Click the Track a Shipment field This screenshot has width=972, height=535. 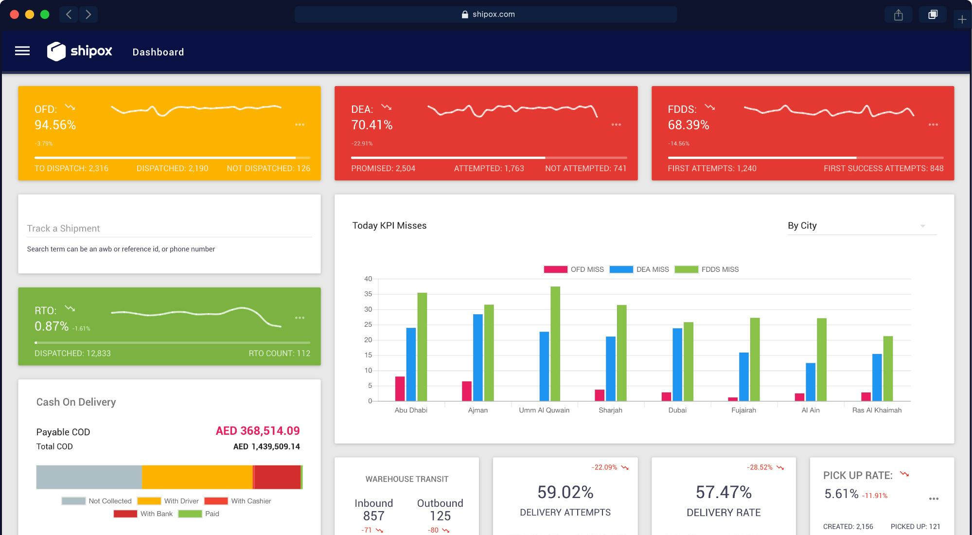click(x=169, y=229)
